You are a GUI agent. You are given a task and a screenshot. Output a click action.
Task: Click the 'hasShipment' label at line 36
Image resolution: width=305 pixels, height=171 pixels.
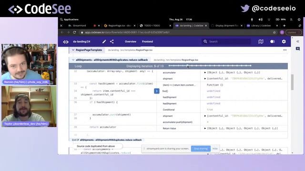point(170,104)
